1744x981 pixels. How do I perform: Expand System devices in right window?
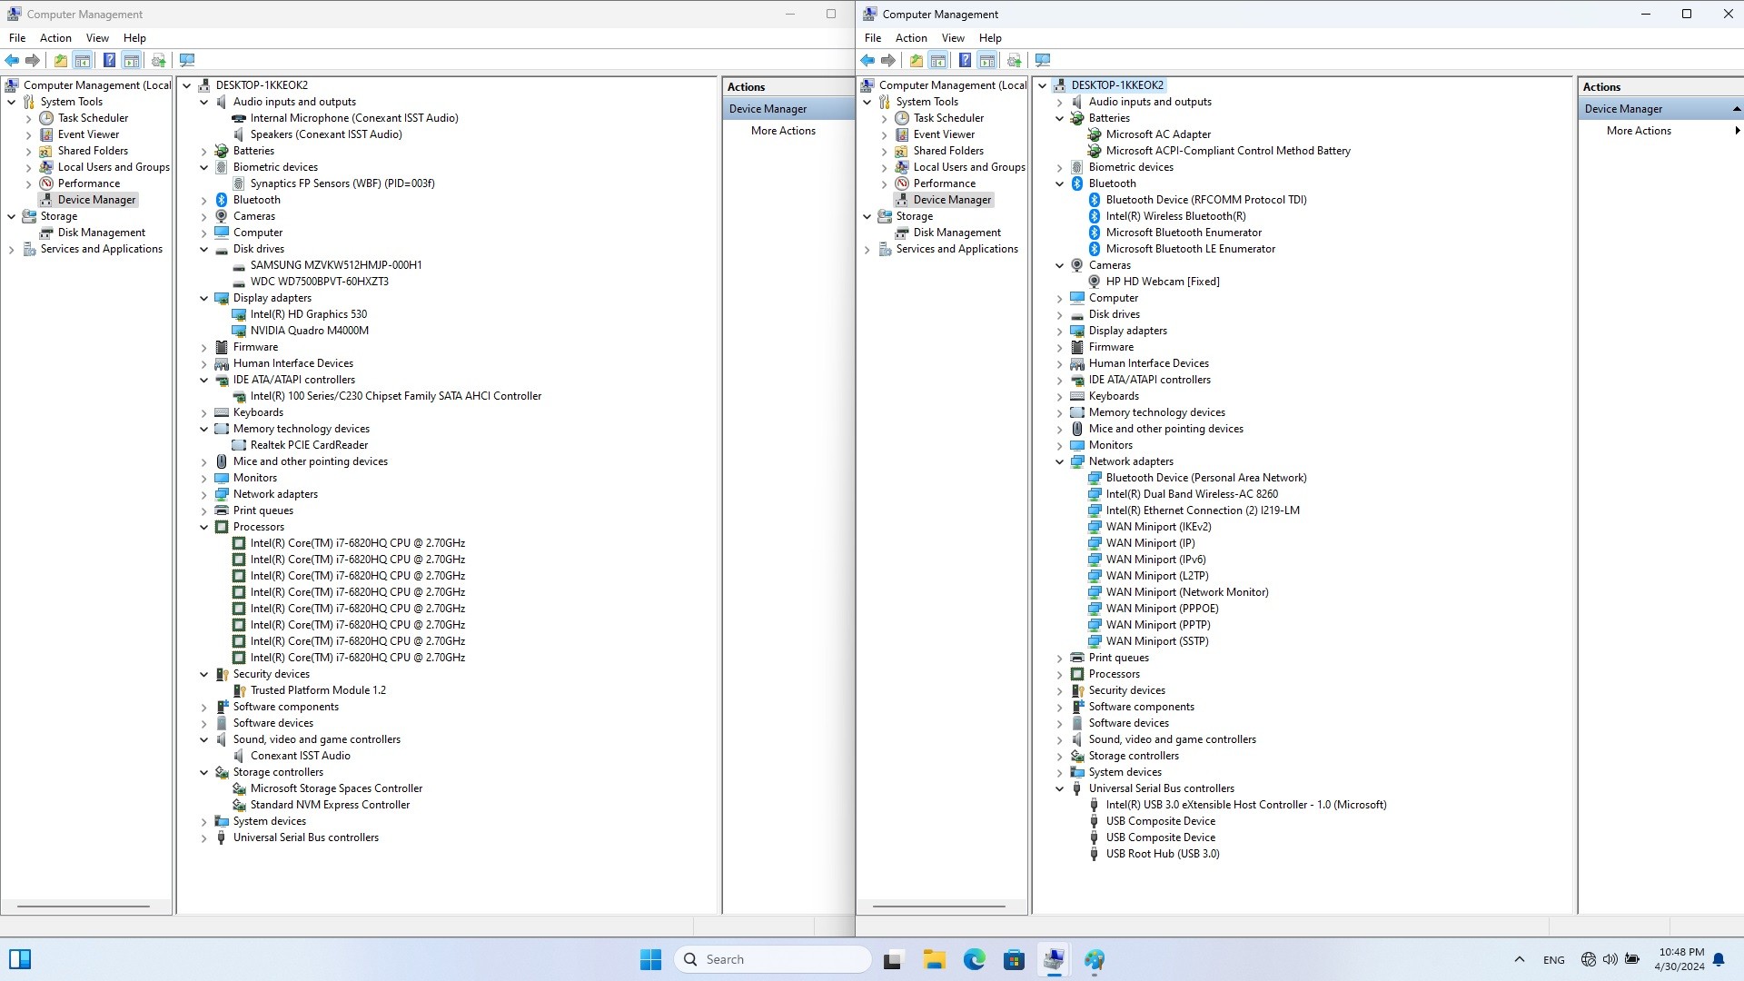(1060, 772)
